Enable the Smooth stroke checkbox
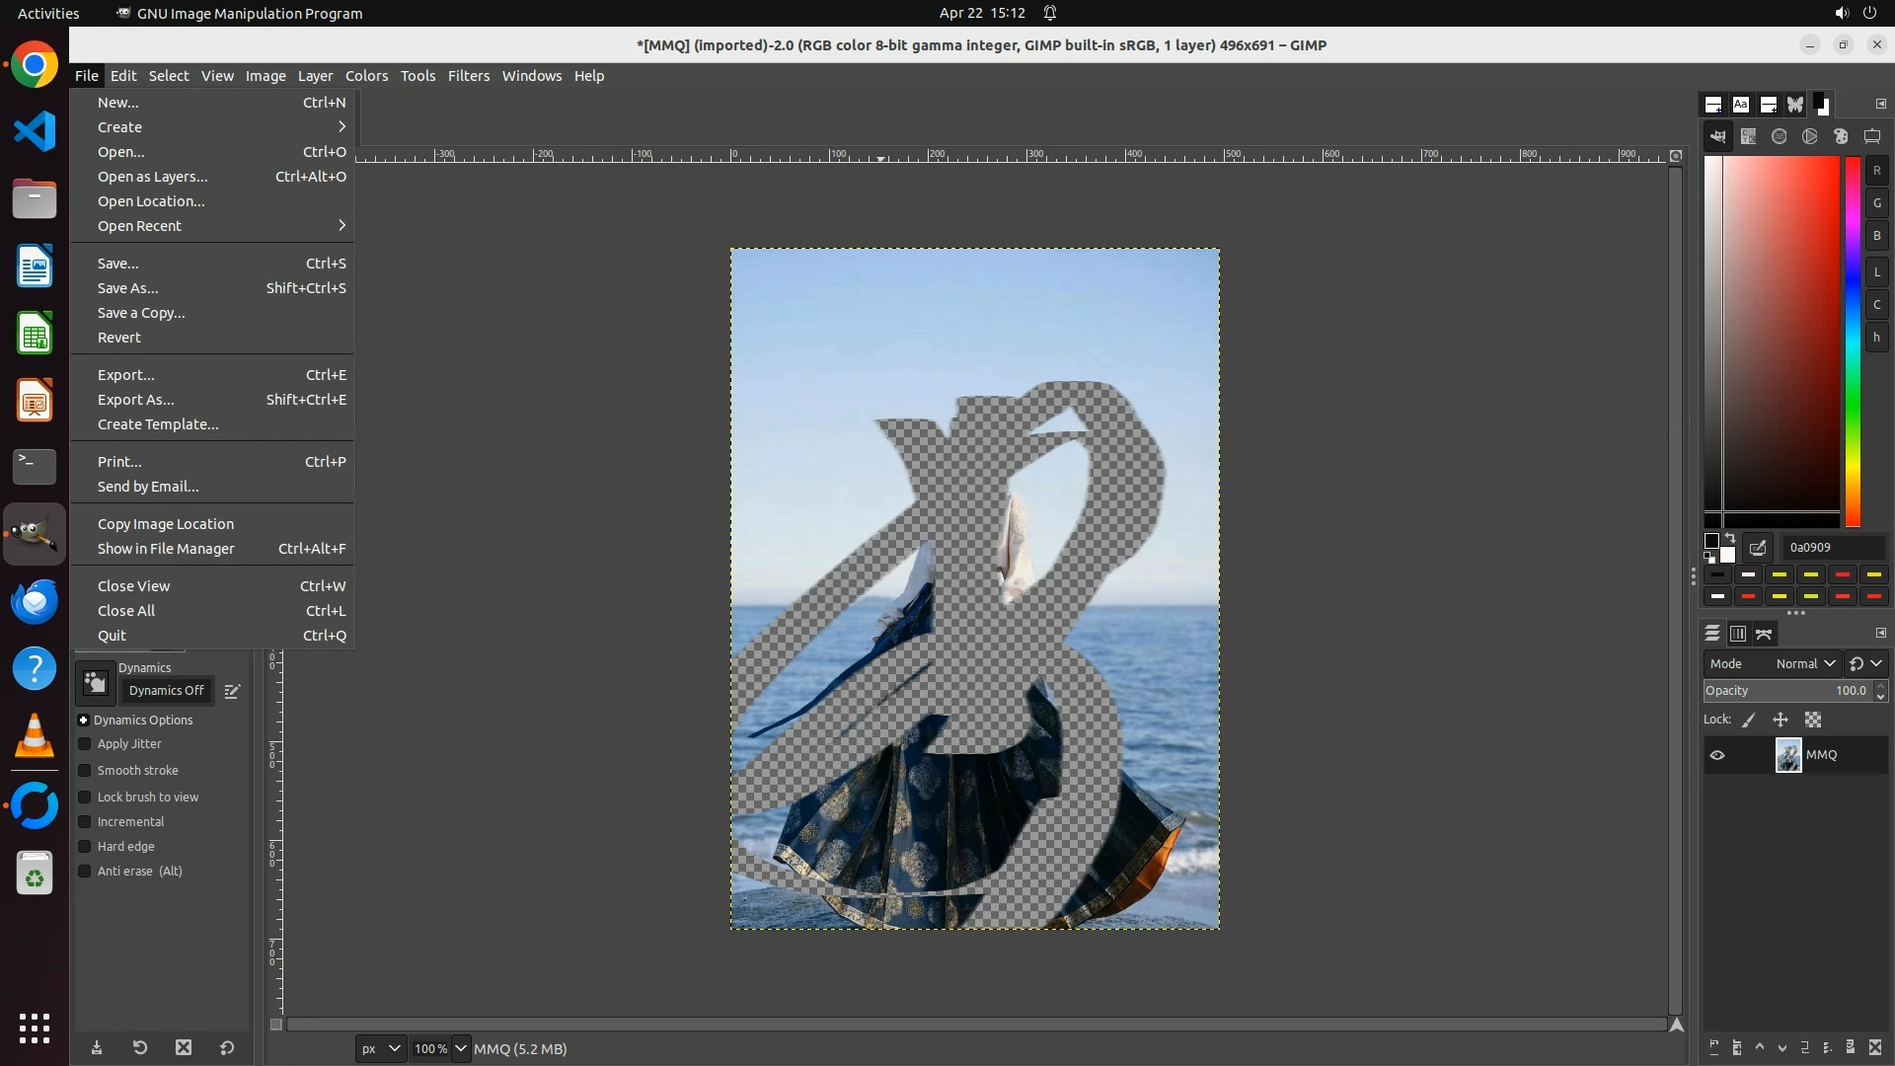Image resolution: width=1895 pixels, height=1066 pixels. tap(85, 771)
